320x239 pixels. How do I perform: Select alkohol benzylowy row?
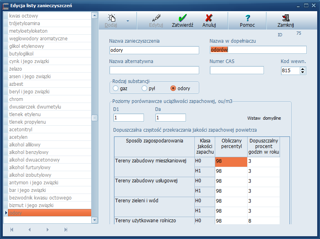point(50,152)
